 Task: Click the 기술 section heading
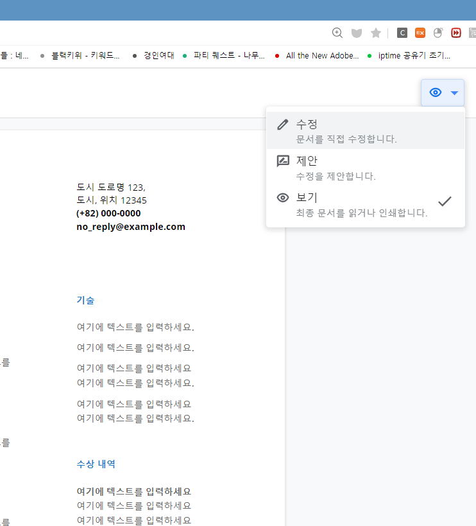pyautogui.click(x=85, y=300)
